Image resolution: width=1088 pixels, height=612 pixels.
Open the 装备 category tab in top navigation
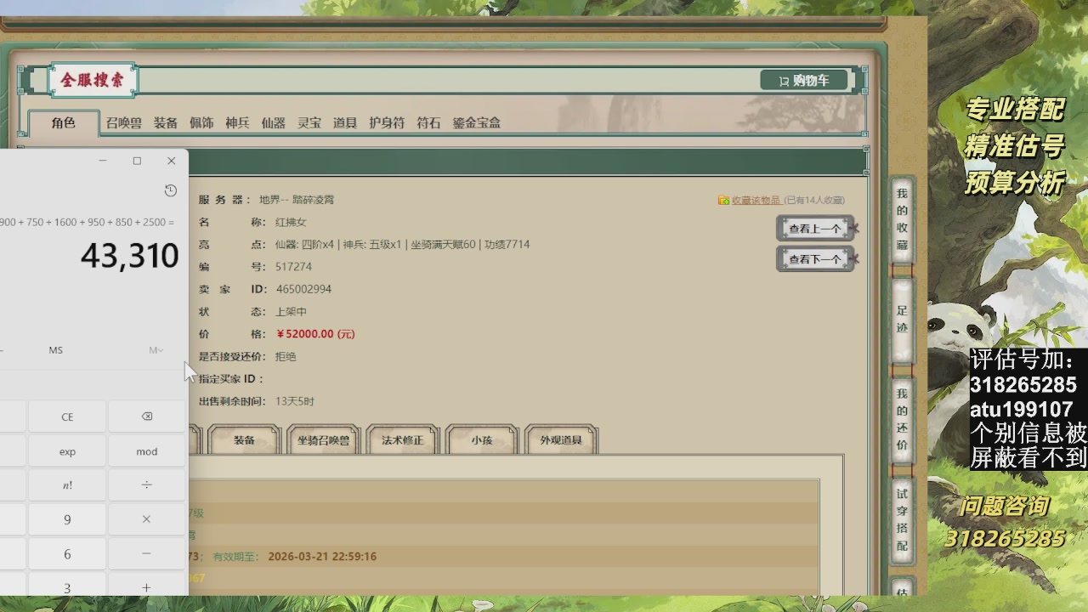(x=166, y=123)
